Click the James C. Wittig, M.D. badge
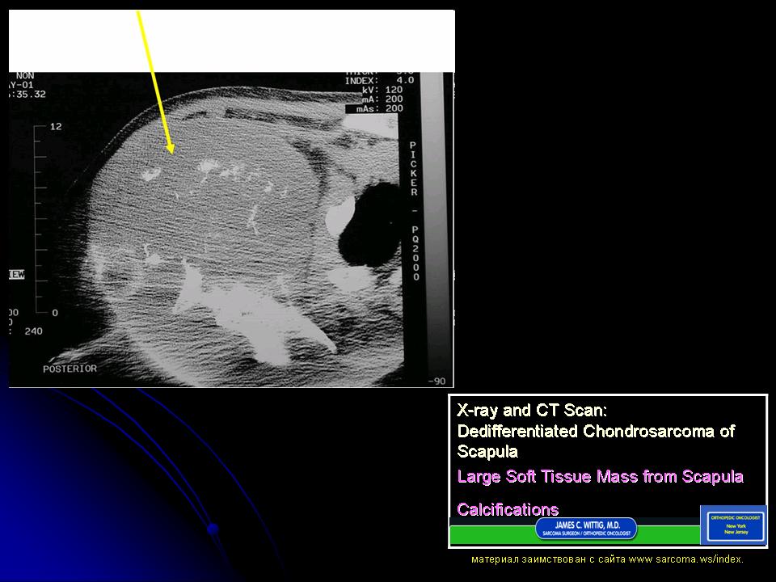Viewport: 776px width, 582px height. (x=585, y=529)
